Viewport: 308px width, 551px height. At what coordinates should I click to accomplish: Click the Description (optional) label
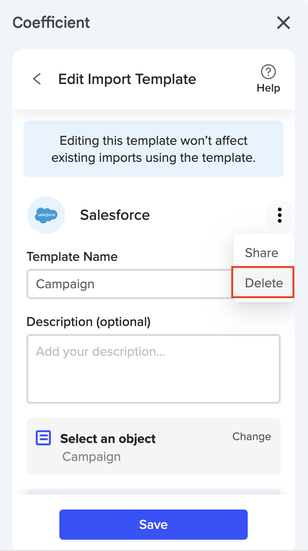pyautogui.click(x=89, y=322)
